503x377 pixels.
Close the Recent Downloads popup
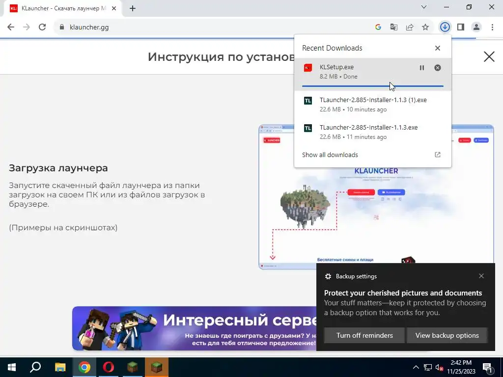438,48
